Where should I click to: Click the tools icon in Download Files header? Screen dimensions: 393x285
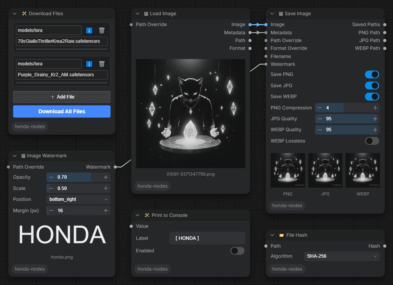click(24, 14)
